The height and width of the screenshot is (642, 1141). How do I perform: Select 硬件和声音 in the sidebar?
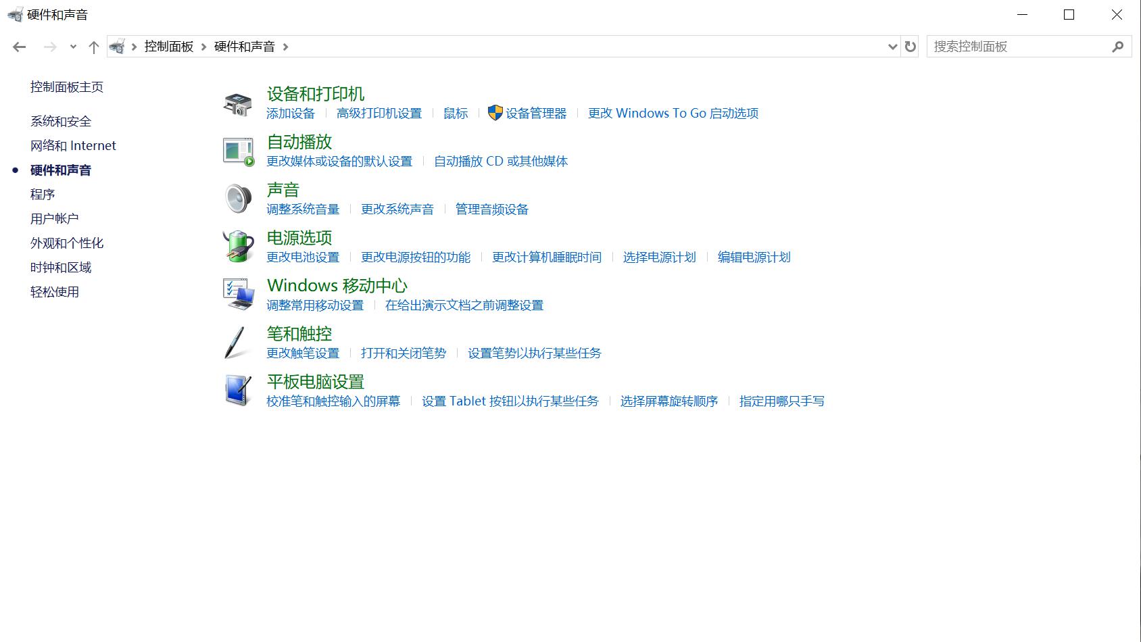(x=61, y=170)
